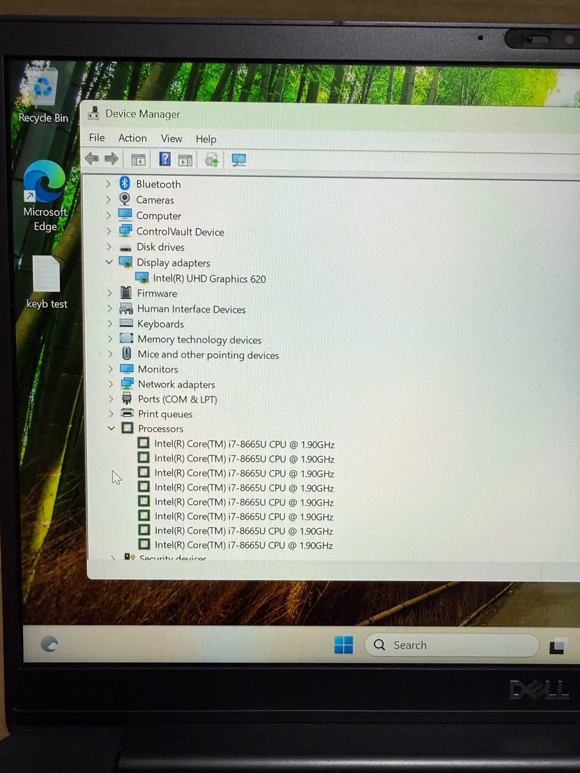
Task: Click the action pane toolbar icon beside Help
Action: (x=185, y=160)
